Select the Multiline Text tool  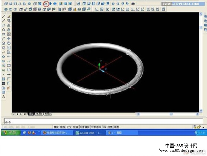[x=3, y=97]
